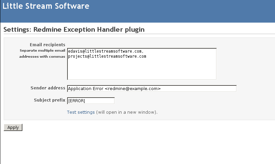Click the Settings: Redmine Exception Handler plugin heading
This screenshot has width=275, height=164.
74,30
